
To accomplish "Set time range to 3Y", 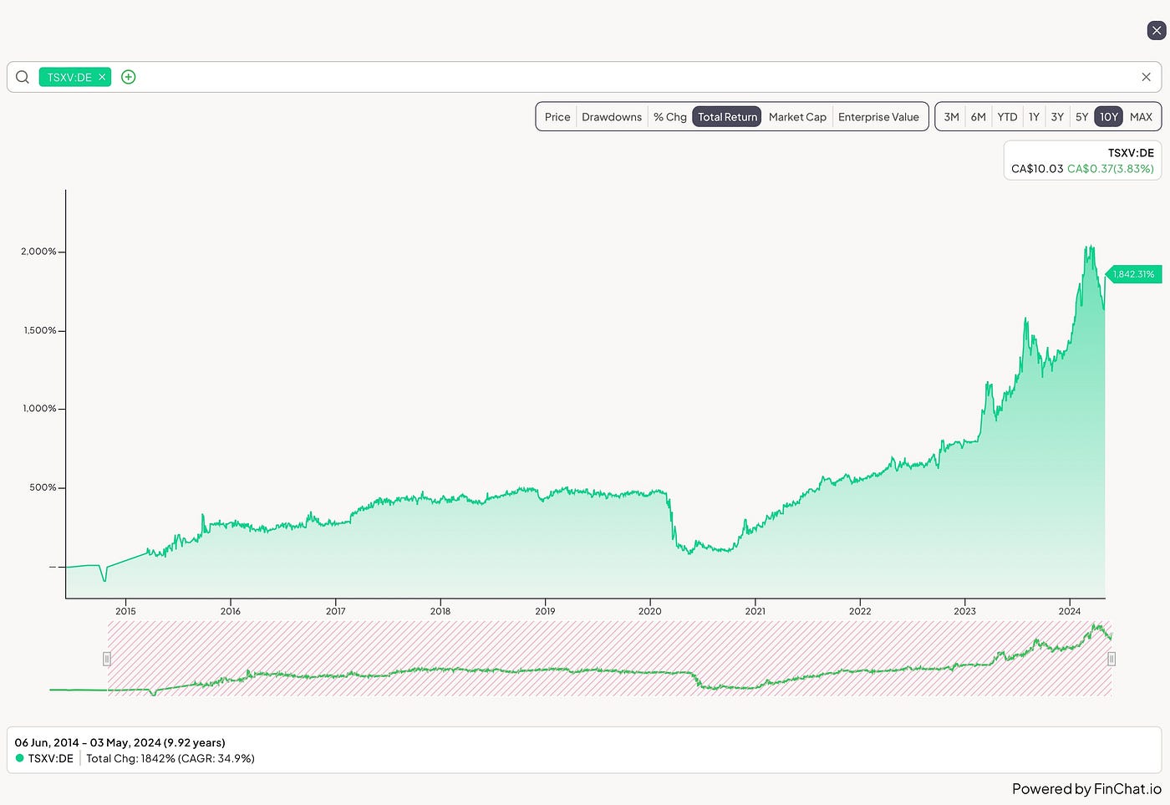I will tap(1057, 117).
